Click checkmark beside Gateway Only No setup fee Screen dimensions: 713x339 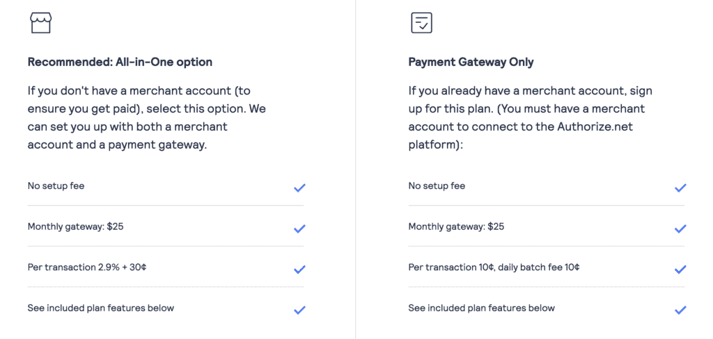click(x=680, y=188)
